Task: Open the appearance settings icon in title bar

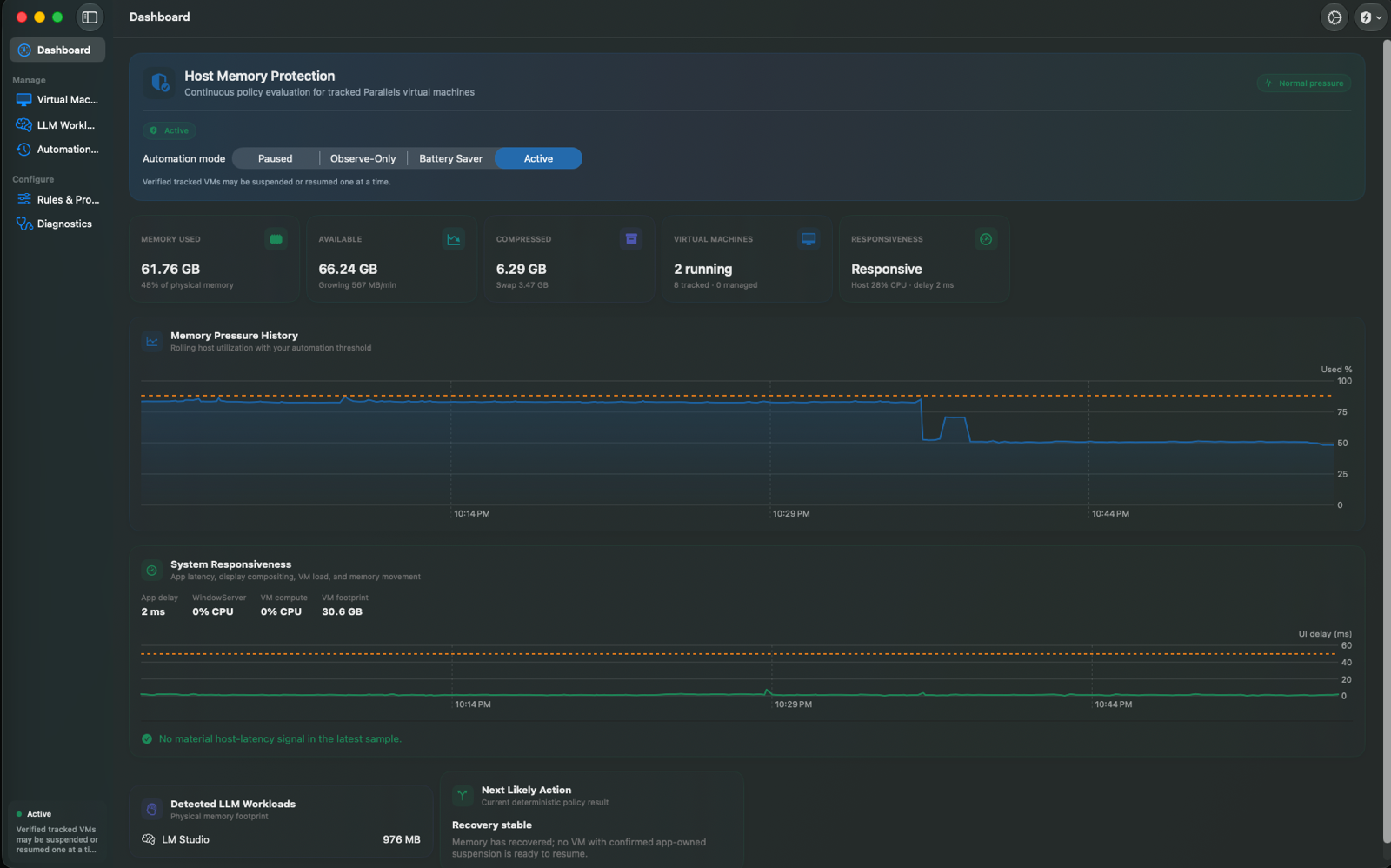Action: point(1334,17)
